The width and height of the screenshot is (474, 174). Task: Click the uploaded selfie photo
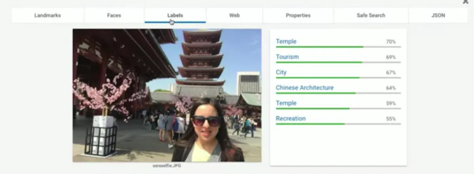pos(167,95)
